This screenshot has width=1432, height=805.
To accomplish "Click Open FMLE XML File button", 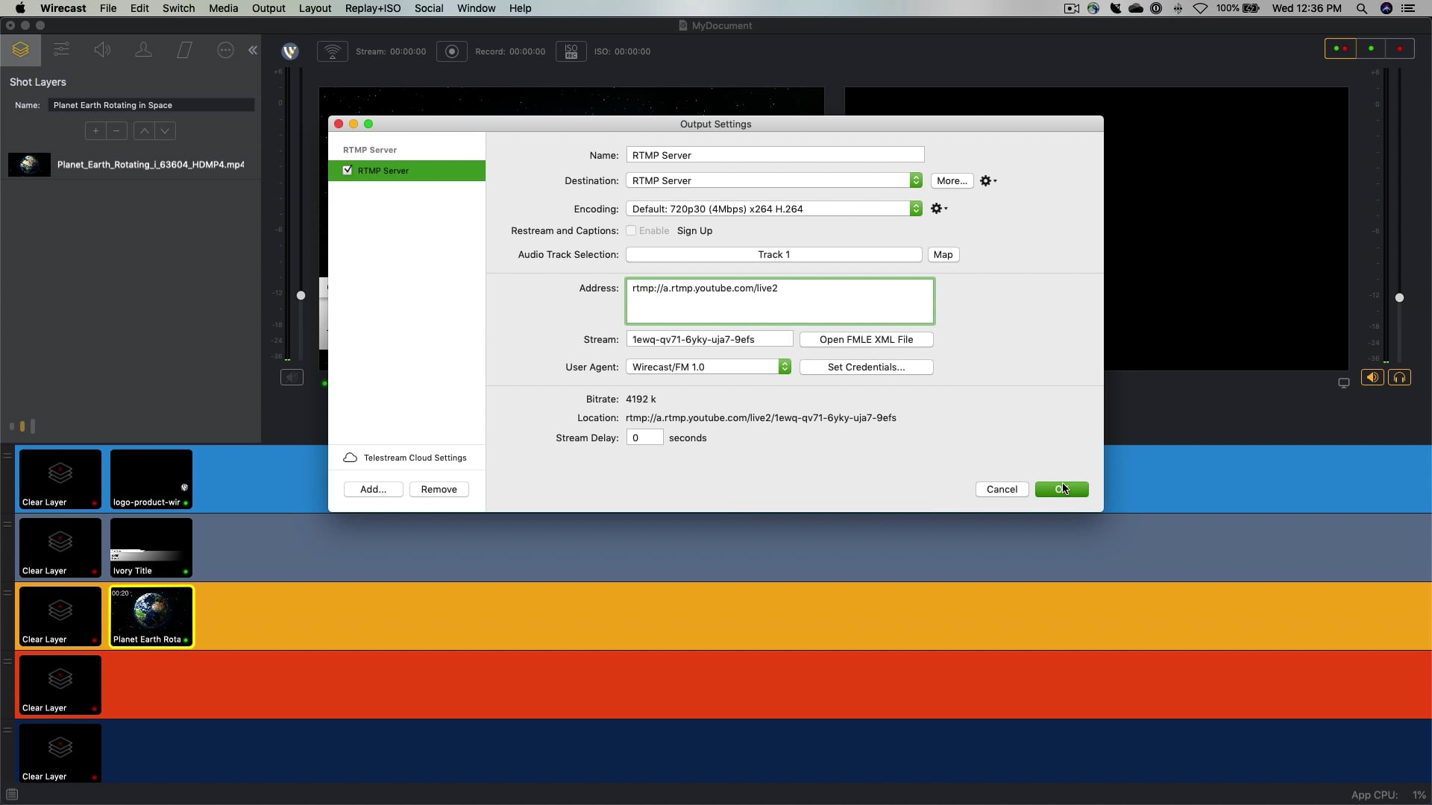I will click(866, 340).
